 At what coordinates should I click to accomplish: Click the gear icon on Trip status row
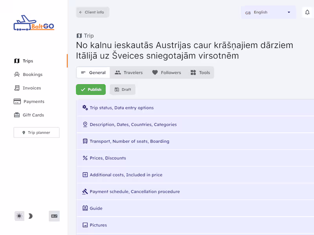point(84,107)
